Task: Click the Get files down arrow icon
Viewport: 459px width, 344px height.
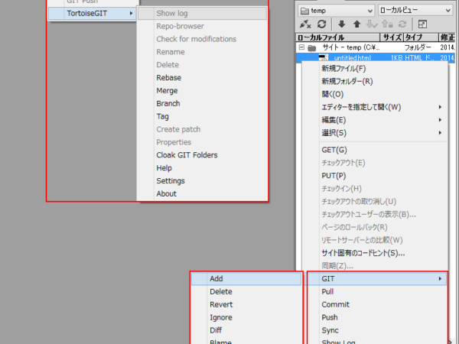Action: coord(341,24)
